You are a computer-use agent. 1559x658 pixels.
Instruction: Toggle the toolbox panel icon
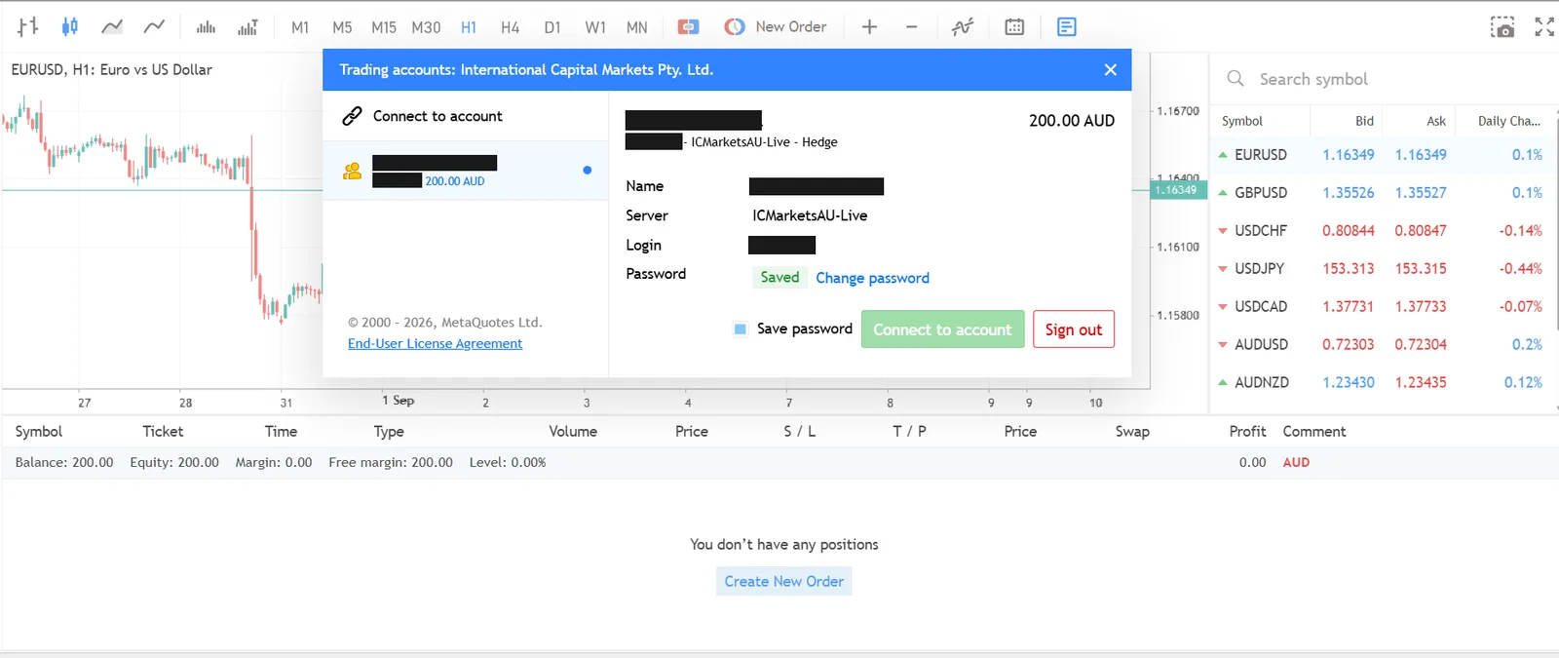tap(1067, 27)
